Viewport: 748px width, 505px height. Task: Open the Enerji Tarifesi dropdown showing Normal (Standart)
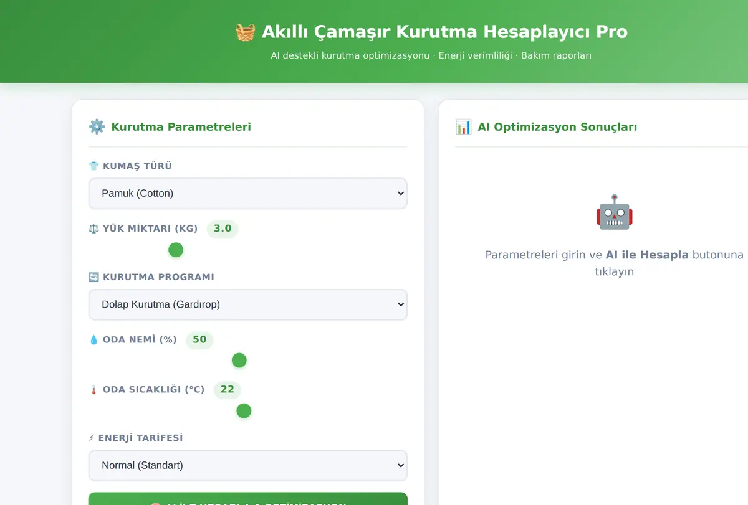click(248, 465)
